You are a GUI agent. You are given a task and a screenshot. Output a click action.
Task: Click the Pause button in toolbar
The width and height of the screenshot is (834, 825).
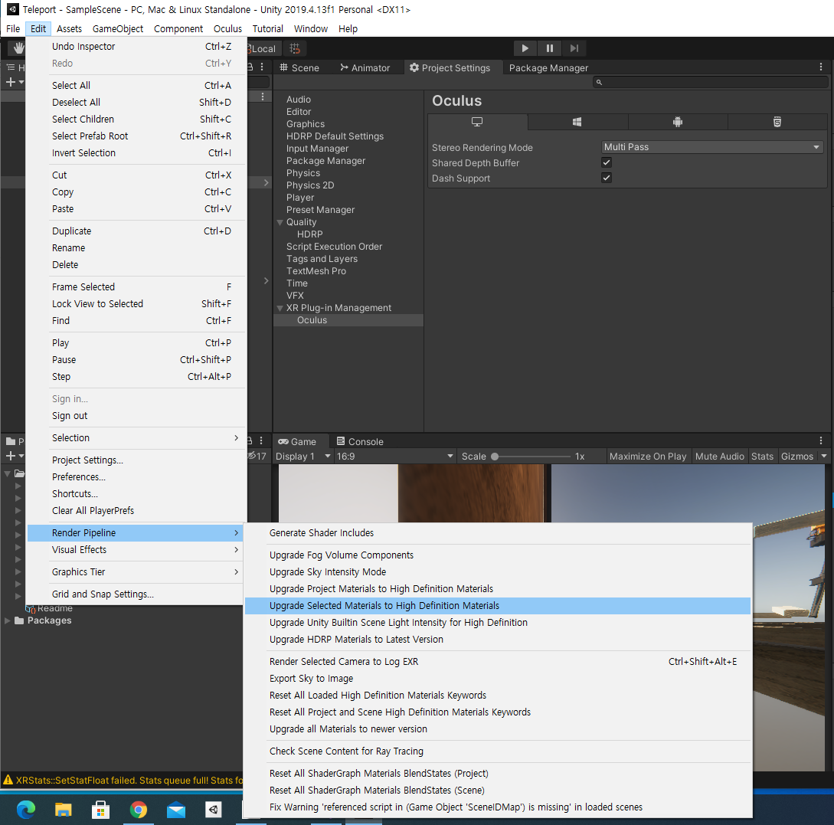pyautogui.click(x=549, y=48)
